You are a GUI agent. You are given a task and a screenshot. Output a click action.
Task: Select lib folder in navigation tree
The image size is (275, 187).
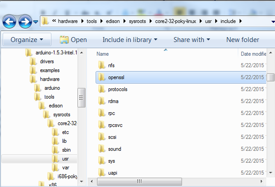coord(64,141)
